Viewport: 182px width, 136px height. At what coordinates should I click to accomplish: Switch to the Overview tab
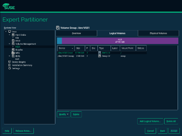point(76,33)
